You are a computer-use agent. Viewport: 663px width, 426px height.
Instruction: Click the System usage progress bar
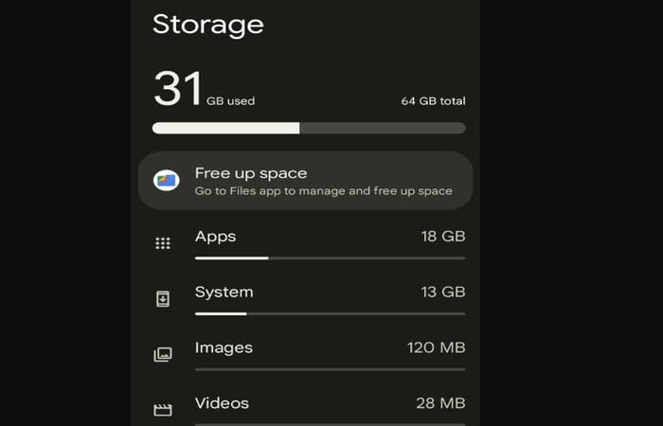pyautogui.click(x=331, y=313)
